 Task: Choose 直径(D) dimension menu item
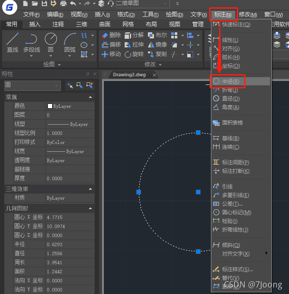point(241,98)
